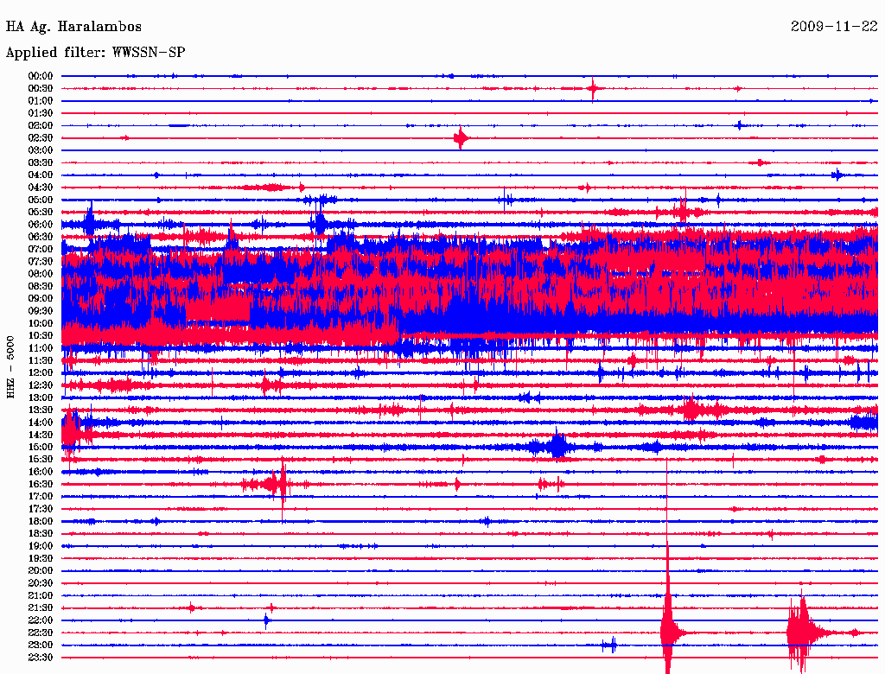Click the 18:30 time label
Image resolution: width=885 pixels, height=674 pixels.
point(41,534)
